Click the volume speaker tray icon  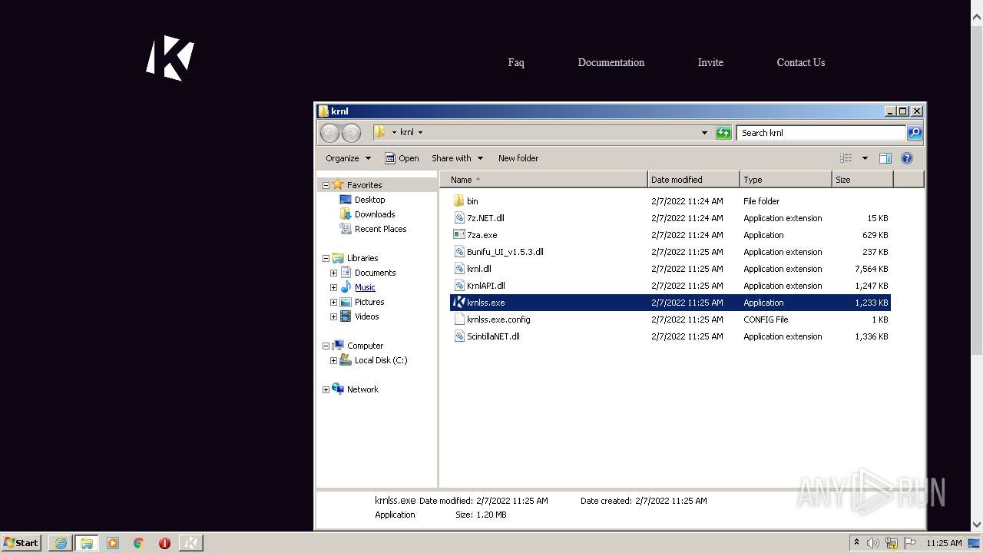click(873, 543)
